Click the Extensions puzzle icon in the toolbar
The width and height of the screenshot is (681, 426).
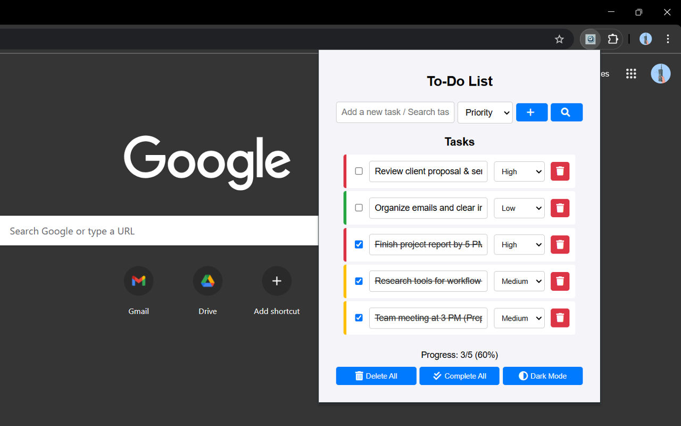[x=613, y=39]
